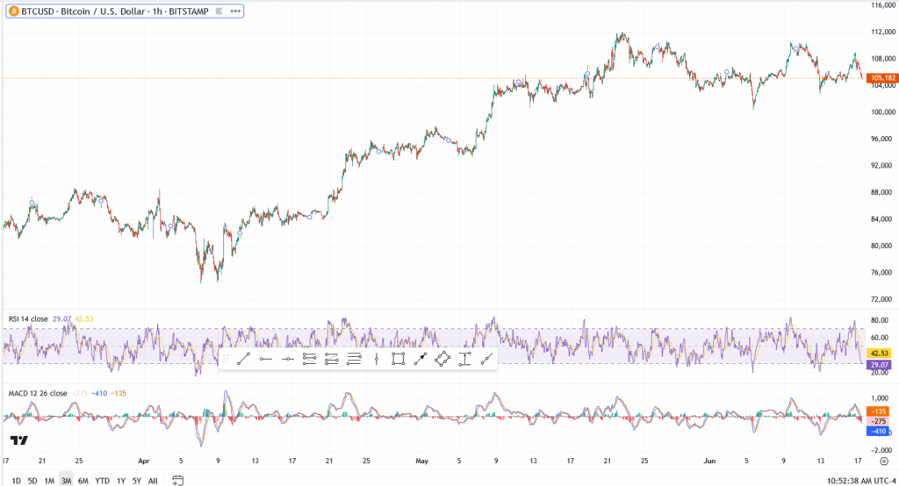Switch chart range to 6M
This screenshot has height=486, width=899.
83,481
